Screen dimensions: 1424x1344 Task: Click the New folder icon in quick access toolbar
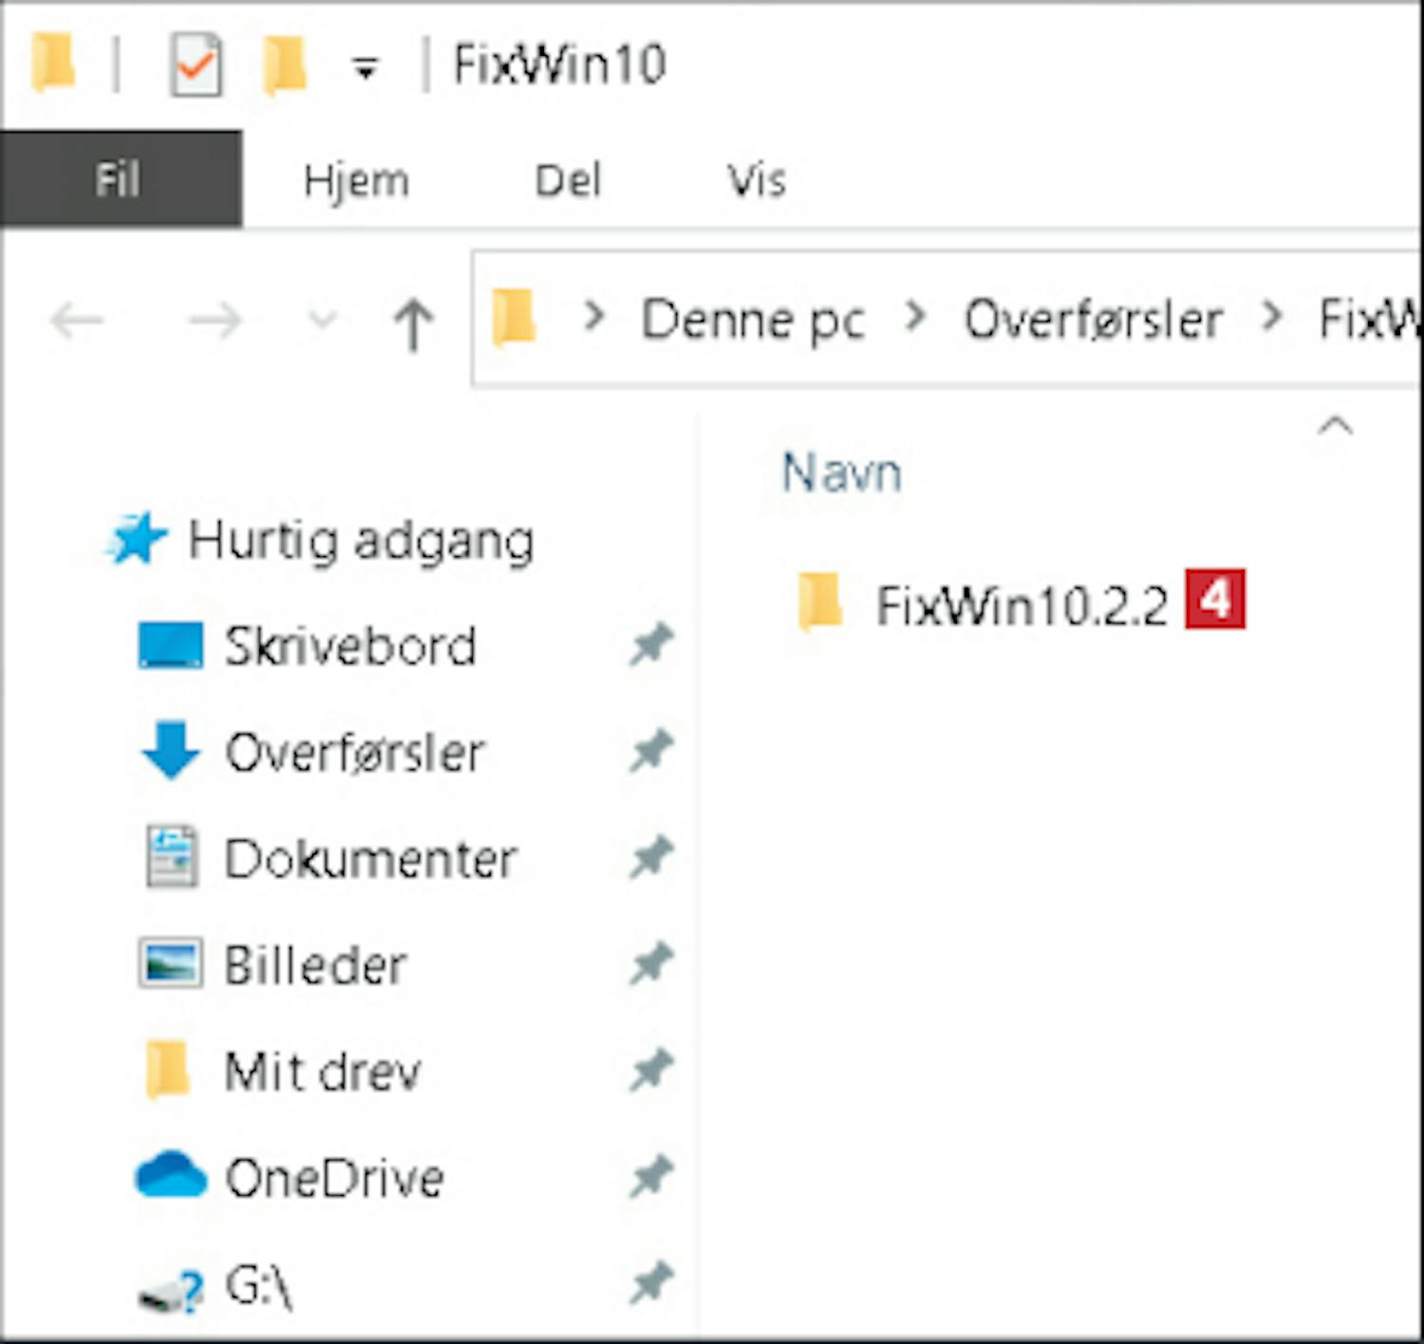284,65
